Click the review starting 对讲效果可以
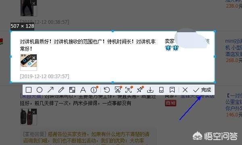Image resolution: width=242 pixels, height=145 pixels. tap(88, 99)
